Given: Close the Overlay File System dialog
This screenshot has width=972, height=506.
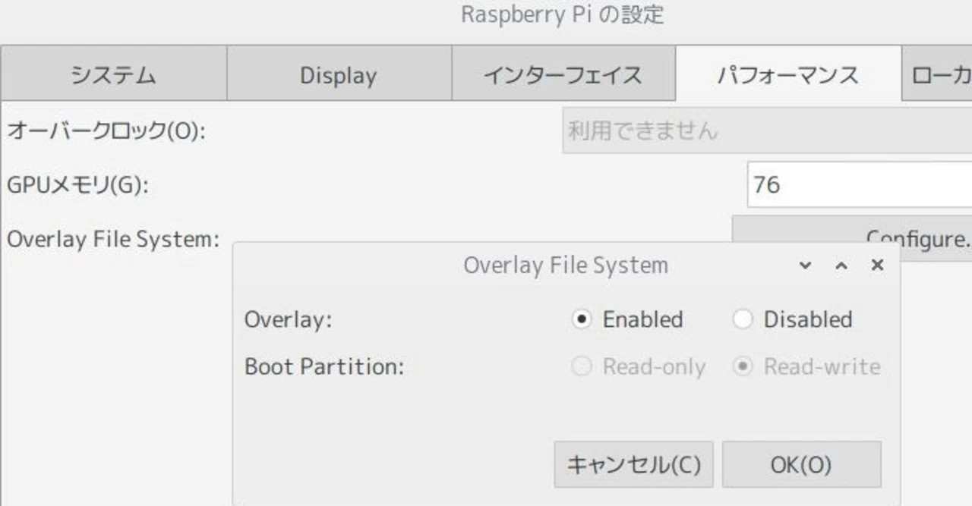Looking at the screenshot, I should tap(877, 266).
